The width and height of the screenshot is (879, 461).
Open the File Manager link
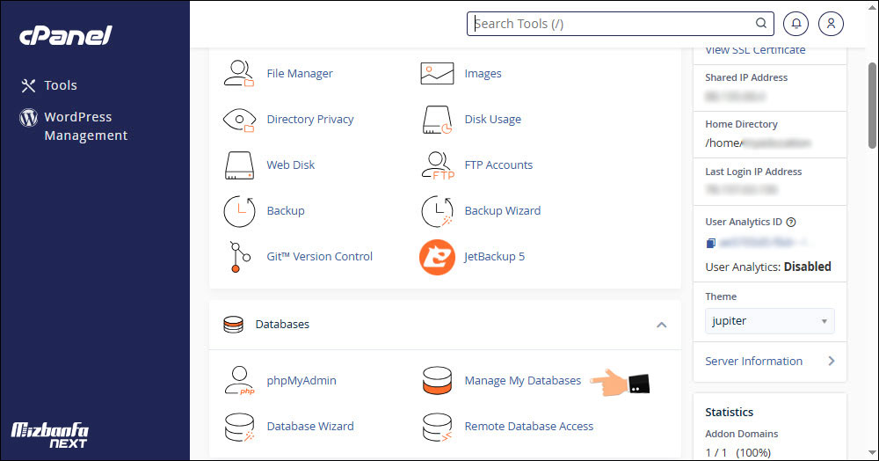pyautogui.click(x=300, y=74)
